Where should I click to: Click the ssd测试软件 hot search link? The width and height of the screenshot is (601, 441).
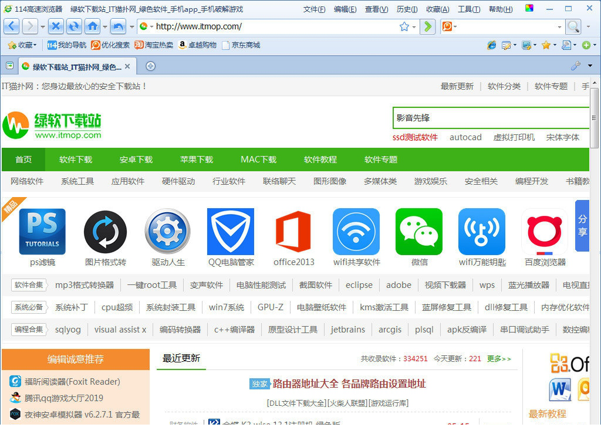tap(415, 137)
